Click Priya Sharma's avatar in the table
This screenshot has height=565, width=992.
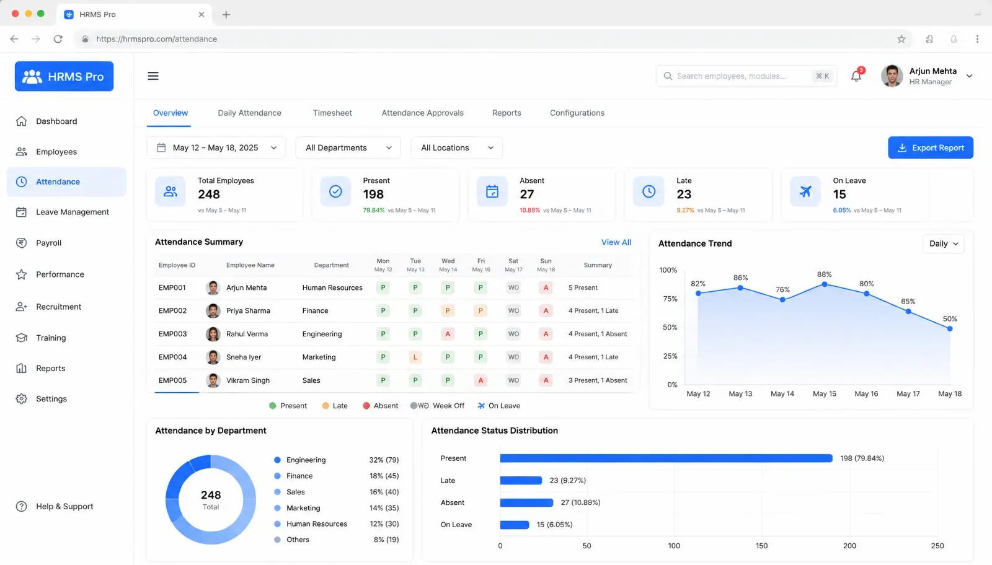[x=213, y=311]
